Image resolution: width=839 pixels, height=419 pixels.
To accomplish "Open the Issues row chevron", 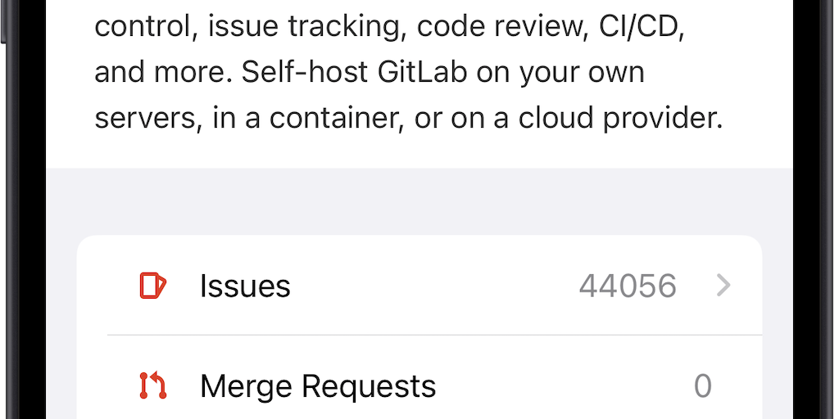I will [723, 286].
